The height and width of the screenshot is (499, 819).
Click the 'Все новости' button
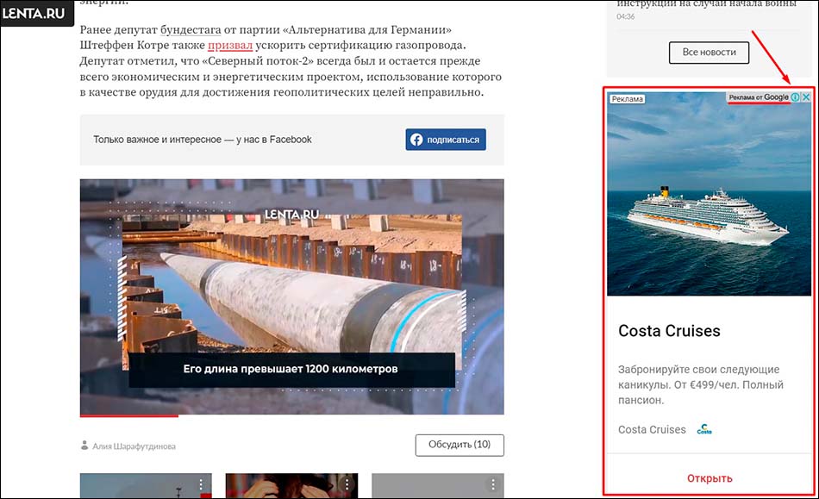click(x=709, y=53)
